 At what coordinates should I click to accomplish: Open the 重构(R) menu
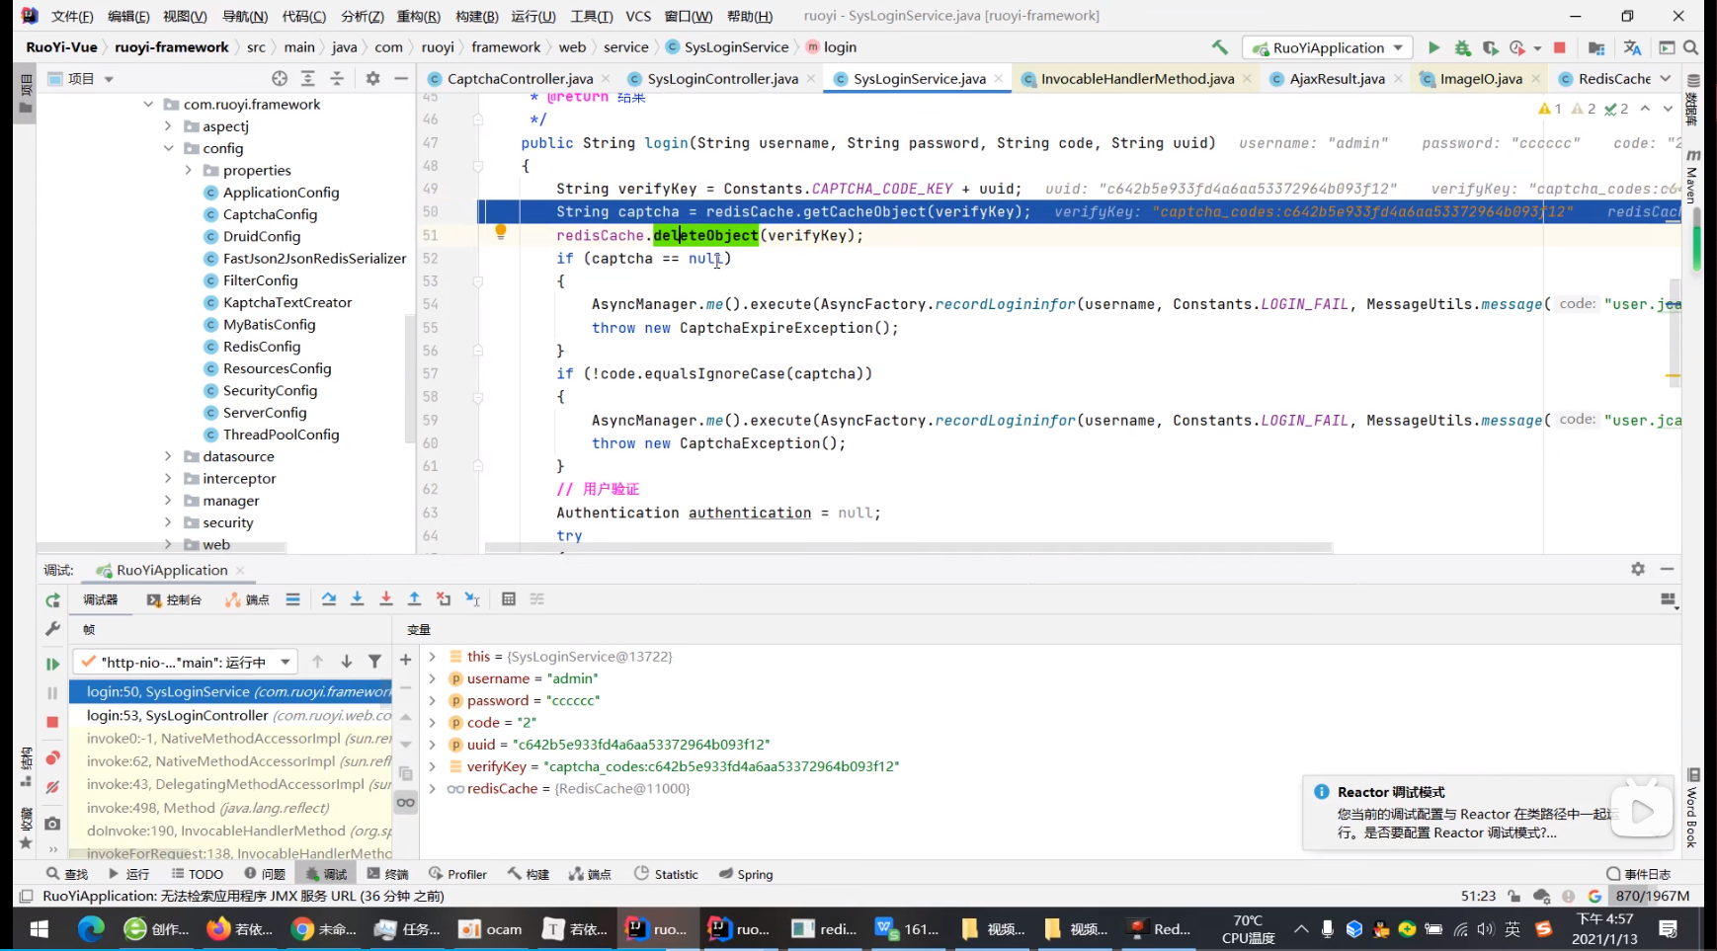(x=418, y=16)
